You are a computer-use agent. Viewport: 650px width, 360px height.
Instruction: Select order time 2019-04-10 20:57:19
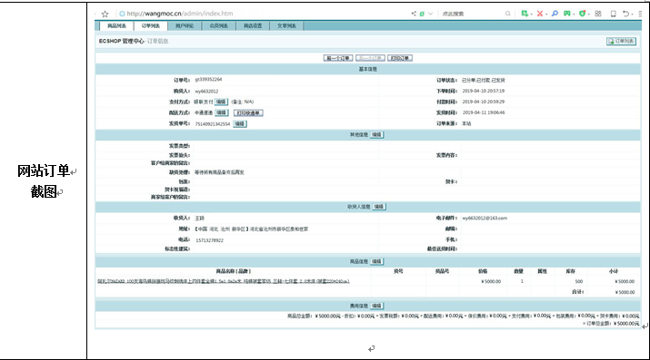tap(484, 91)
